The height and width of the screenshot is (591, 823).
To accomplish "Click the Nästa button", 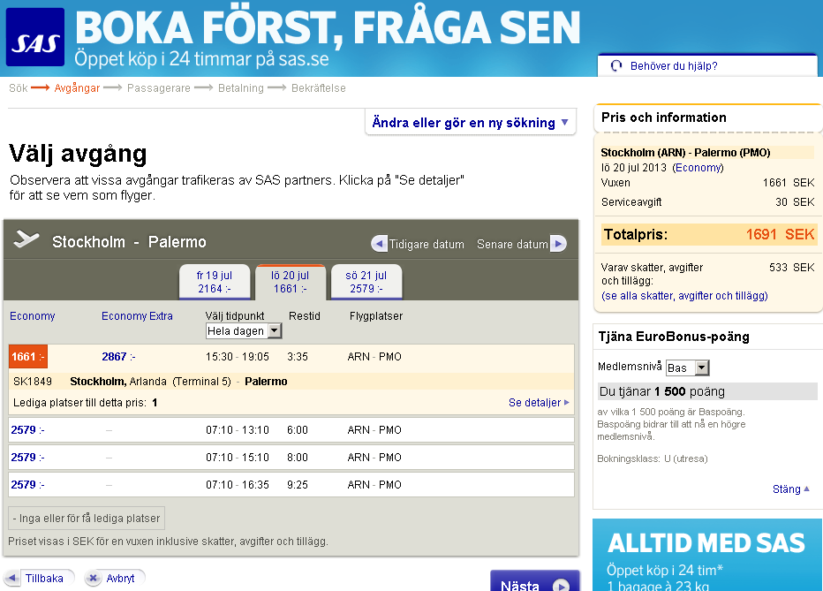I will (535, 581).
